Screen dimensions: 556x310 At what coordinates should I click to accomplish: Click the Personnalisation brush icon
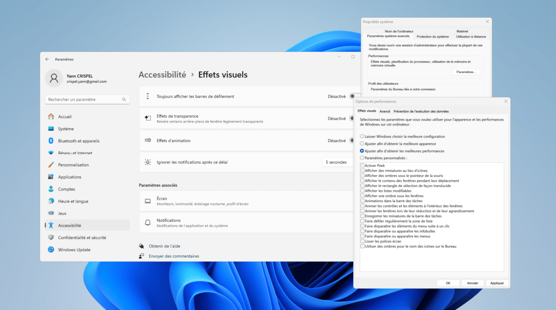pyautogui.click(x=51, y=165)
